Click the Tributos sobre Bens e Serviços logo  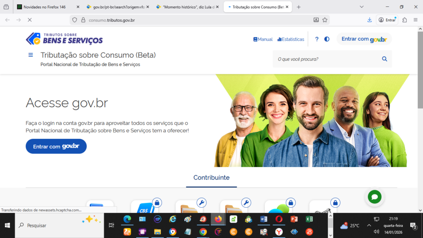[65, 39]
